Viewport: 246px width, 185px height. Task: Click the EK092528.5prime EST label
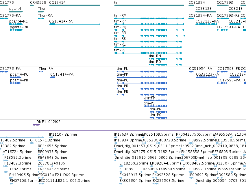[x=168, y=175]
